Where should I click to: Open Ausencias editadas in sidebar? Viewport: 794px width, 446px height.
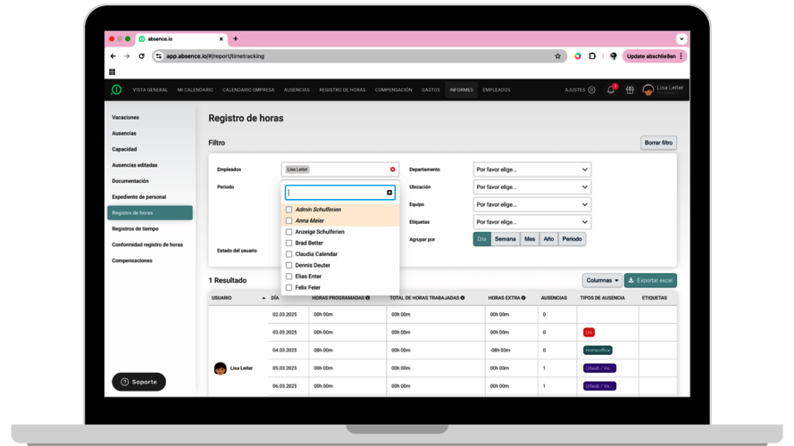(135, 165)
